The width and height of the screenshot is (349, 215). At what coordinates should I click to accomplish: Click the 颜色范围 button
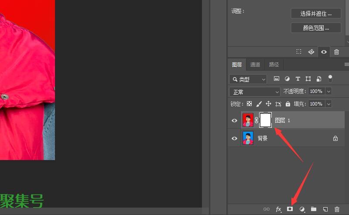(x=316, y=28)
